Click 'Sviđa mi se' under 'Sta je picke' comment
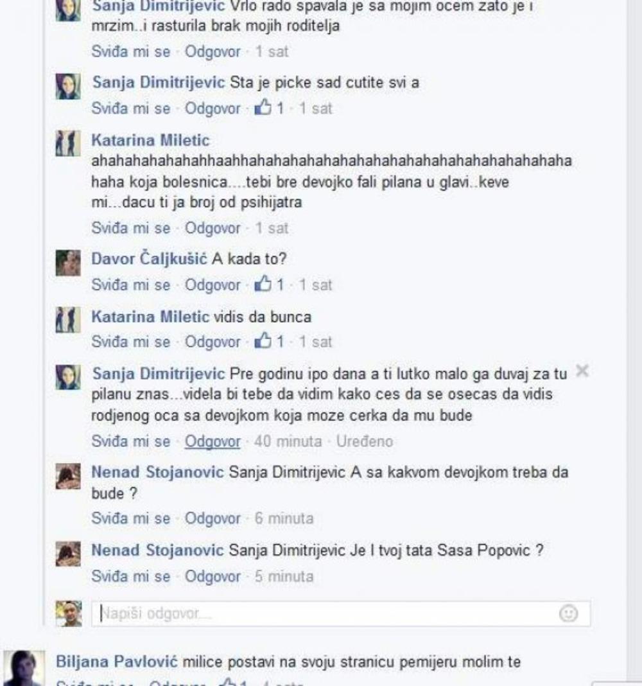Screen dimensions: 642x686 pyautogui.click(x=131, y=108)
